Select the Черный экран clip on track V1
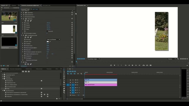Image resolution: width=189 pixels, height=106 pixels. coord(101,85)
